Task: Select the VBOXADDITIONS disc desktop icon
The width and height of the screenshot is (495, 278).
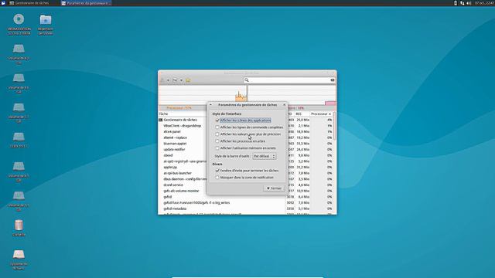Action: (19, 24)
